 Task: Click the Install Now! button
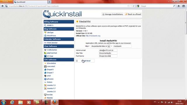click(85, 61)
